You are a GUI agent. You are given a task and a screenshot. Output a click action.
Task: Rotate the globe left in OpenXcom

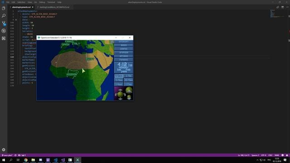pos(116,95)
